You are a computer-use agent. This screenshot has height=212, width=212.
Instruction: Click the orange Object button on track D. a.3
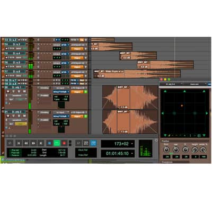tap(77, 49)
